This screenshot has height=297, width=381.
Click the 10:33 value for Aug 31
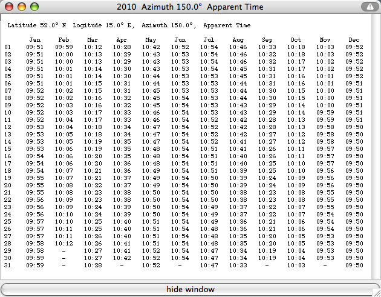click(x=238, y=265)
